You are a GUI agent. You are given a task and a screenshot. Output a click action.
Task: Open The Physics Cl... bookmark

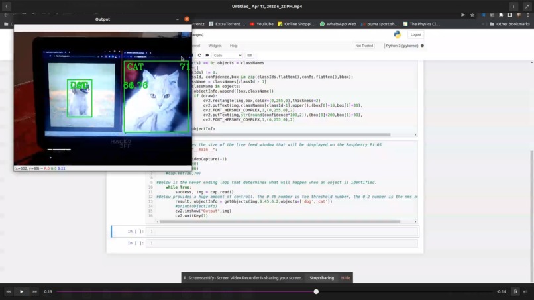421,24
